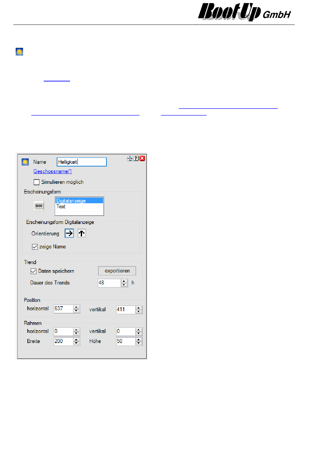The height and width of the screenshot is (464, 317).
Task: Increase Dauer des Trends with up arrow
Action: (124, 281)
